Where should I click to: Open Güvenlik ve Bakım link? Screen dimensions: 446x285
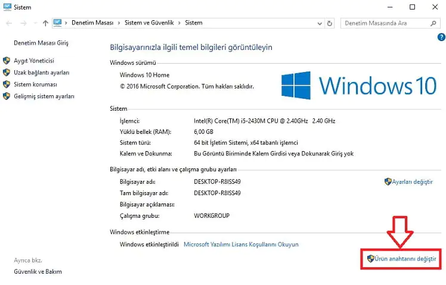(x=38, y=271)
